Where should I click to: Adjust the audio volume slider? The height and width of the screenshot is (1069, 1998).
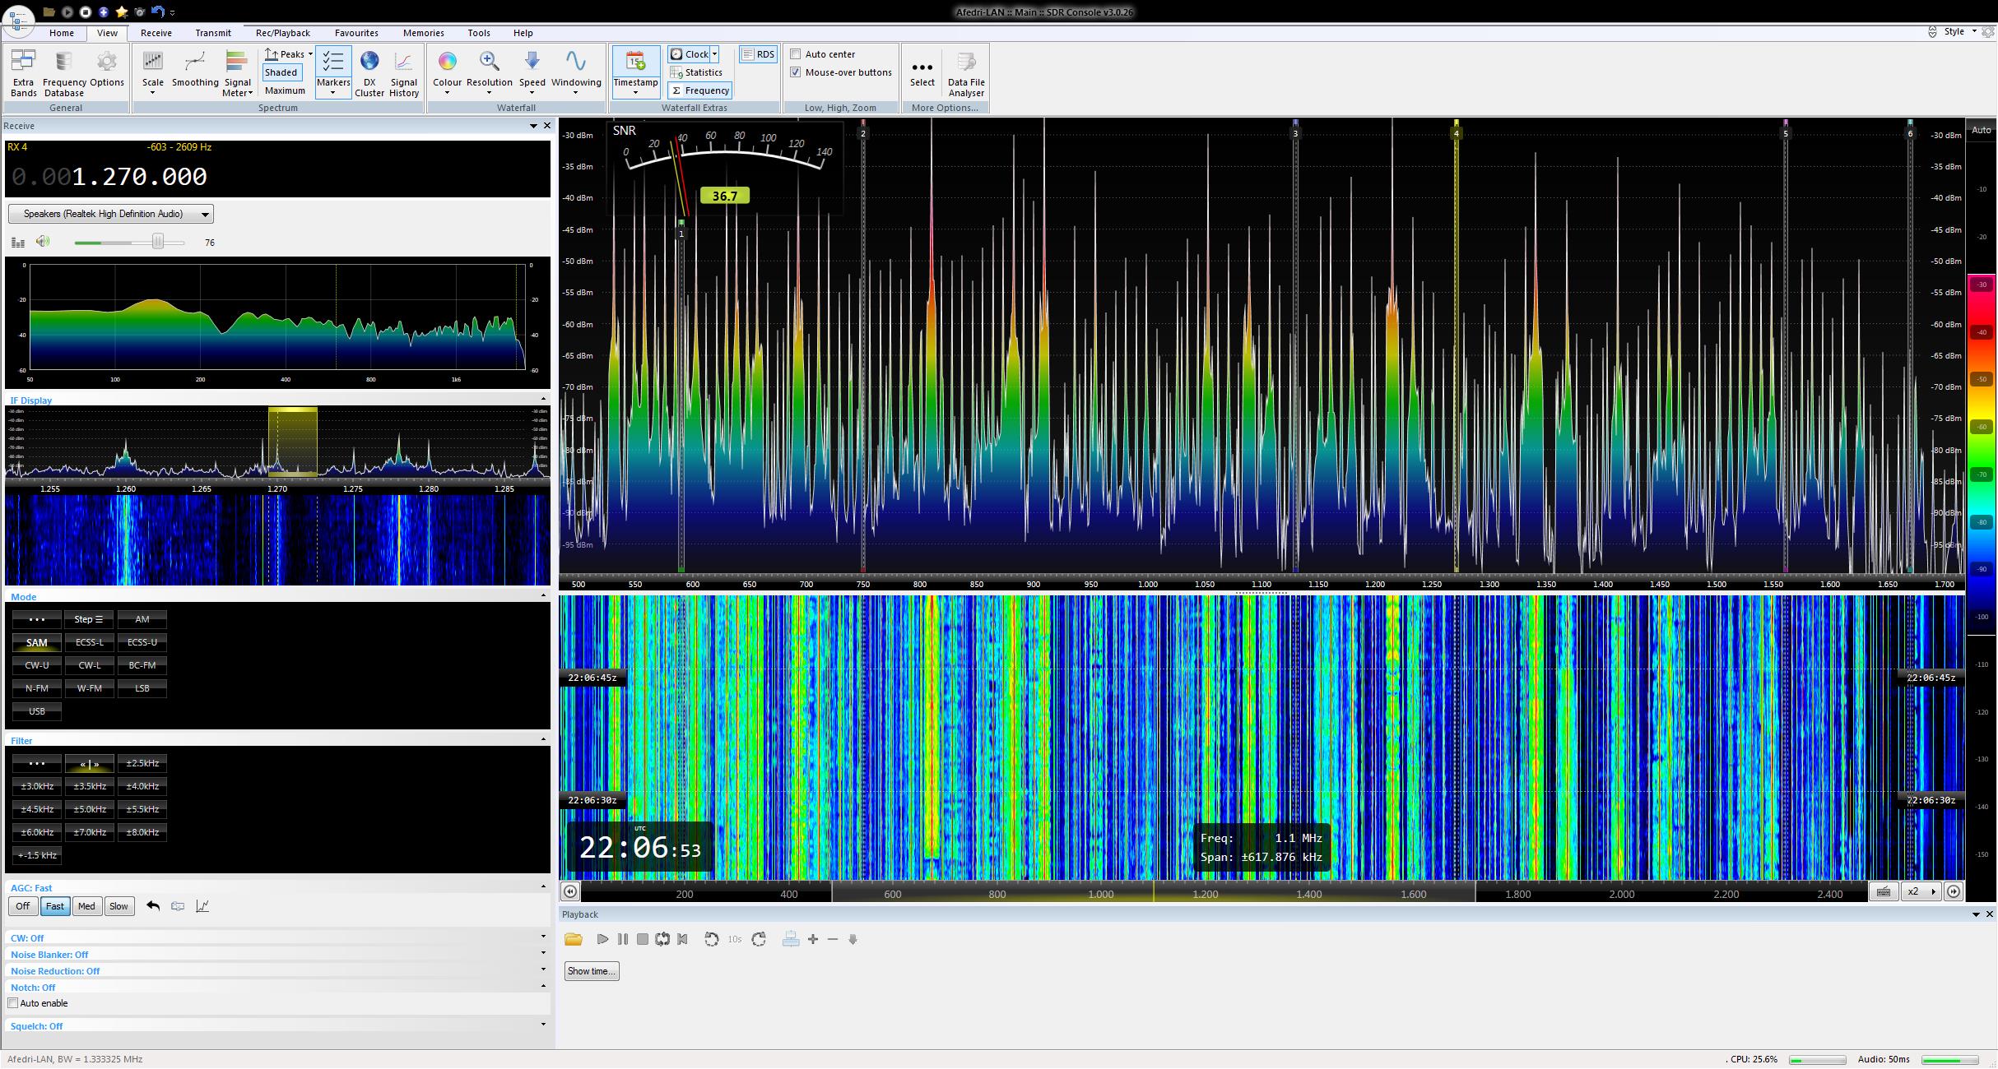[158, 242]
